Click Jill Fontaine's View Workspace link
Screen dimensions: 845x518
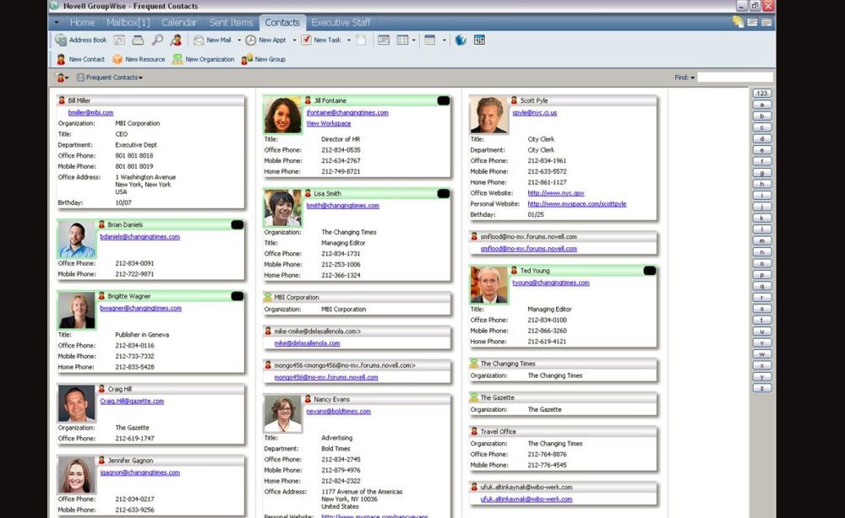(328, 124)
